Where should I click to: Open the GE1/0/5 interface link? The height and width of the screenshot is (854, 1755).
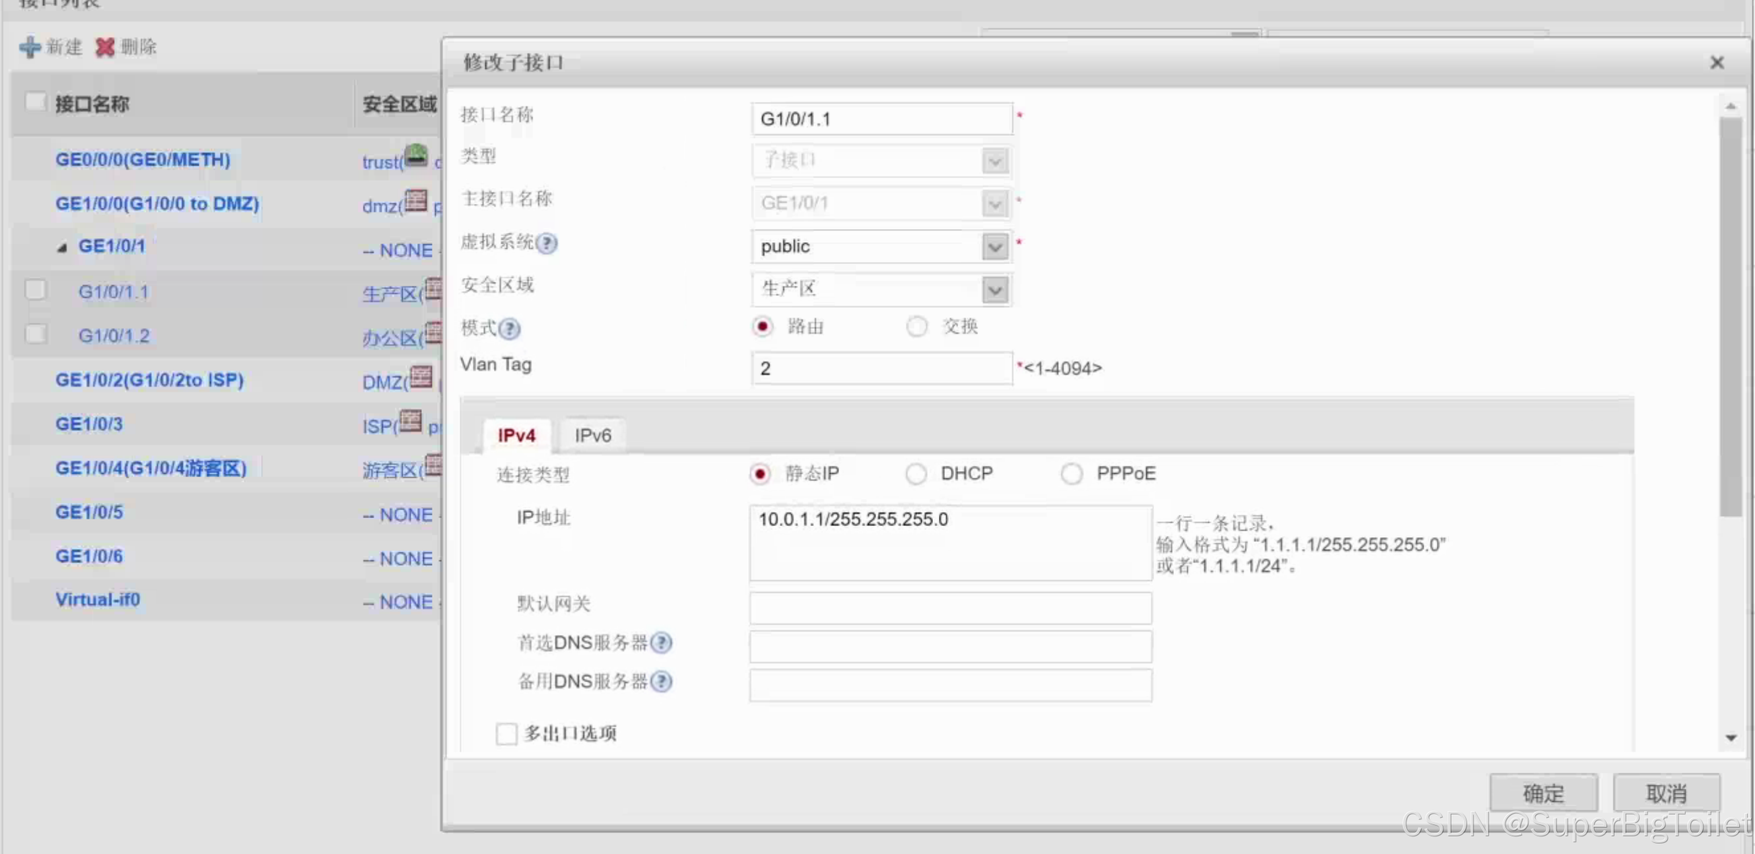(89, 512)
